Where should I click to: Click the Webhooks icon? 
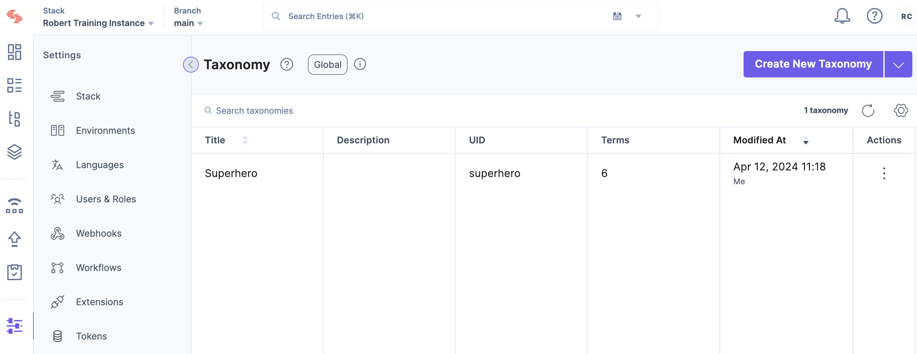57,233
